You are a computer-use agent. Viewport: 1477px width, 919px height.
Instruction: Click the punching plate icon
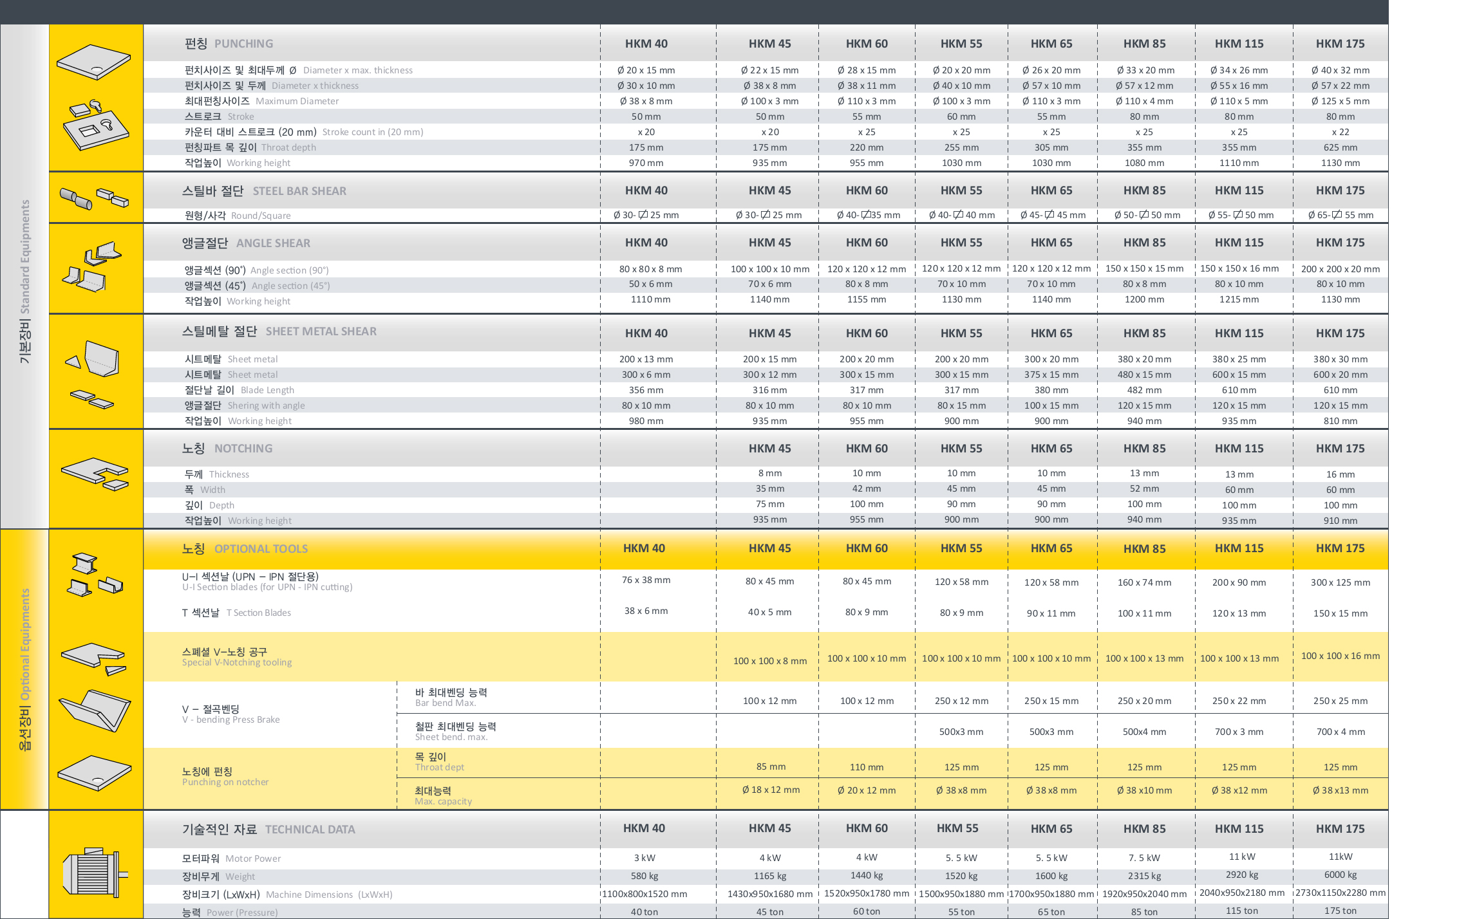click(94, 62)
